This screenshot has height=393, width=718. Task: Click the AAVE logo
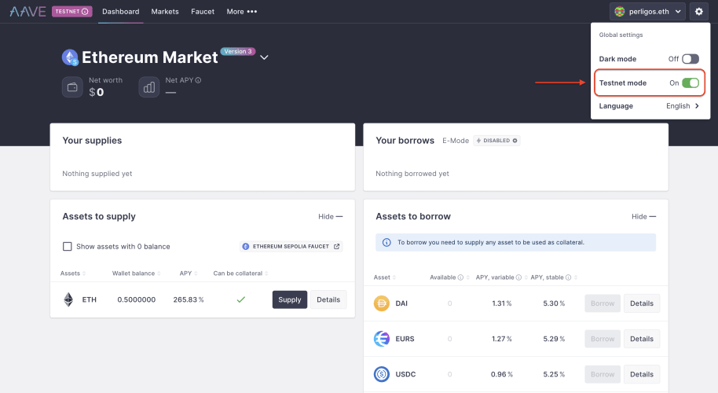[27, 12]
